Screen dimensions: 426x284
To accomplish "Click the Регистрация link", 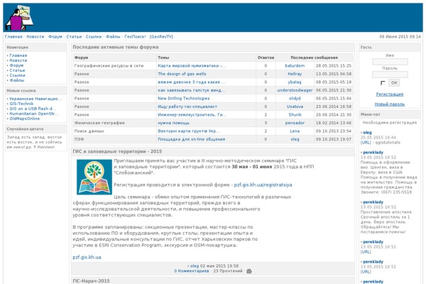I will point(390,94).
